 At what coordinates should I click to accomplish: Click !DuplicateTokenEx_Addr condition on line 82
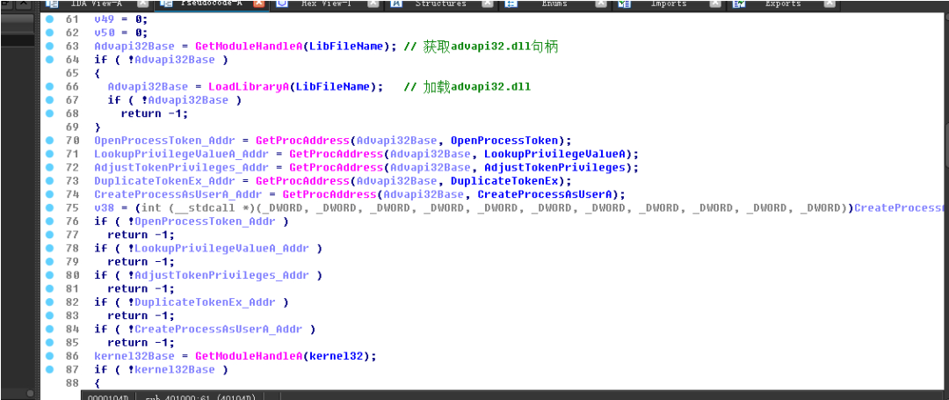tap(201, 302)
